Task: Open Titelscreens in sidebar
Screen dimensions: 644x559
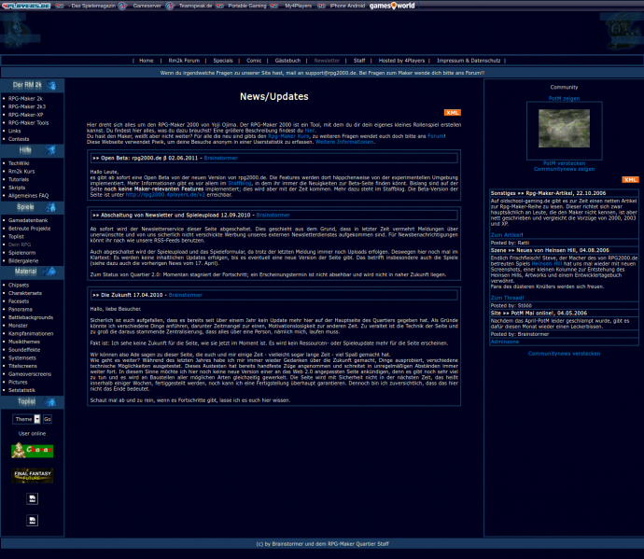Action: (22, 366)
